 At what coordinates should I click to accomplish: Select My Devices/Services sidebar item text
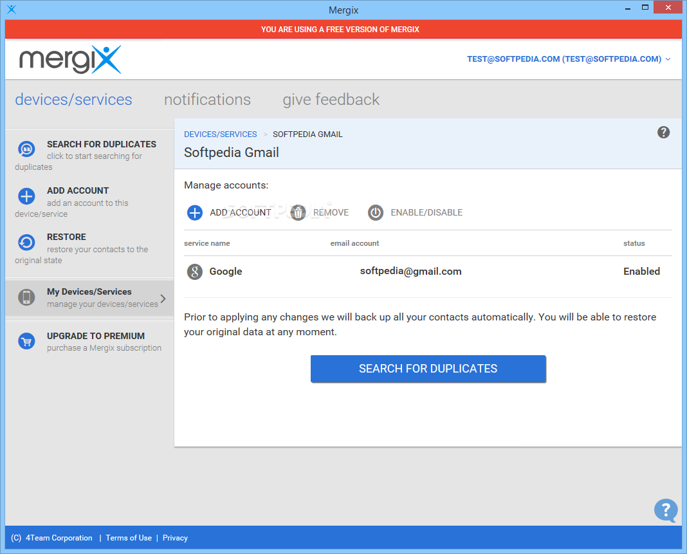(89, 291)
